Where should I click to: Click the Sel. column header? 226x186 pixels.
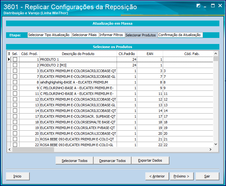coord(15,54)
